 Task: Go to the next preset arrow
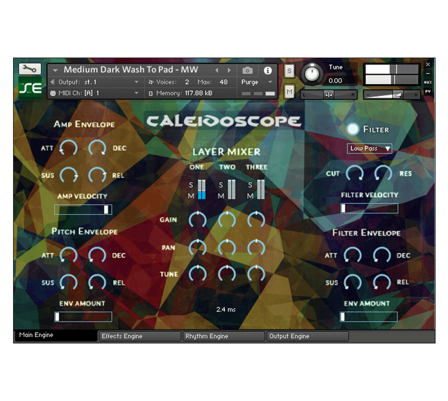pos(229,70)
